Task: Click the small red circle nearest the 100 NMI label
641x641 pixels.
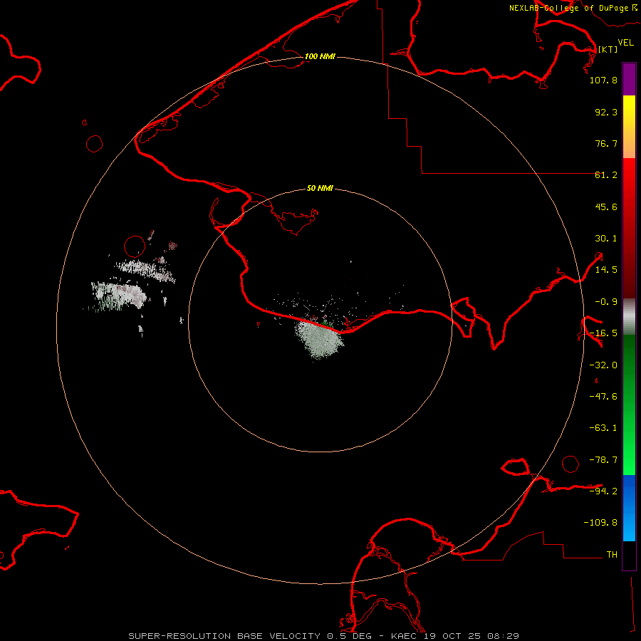Action: (x=95, y=143)
